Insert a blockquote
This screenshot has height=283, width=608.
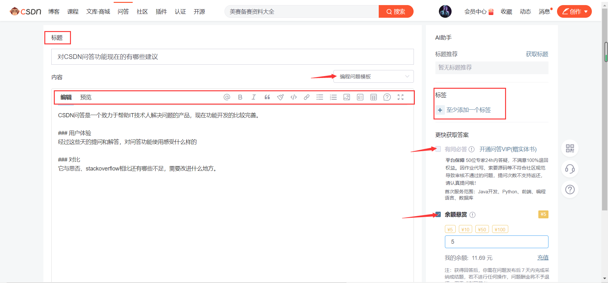coord(267,97)
